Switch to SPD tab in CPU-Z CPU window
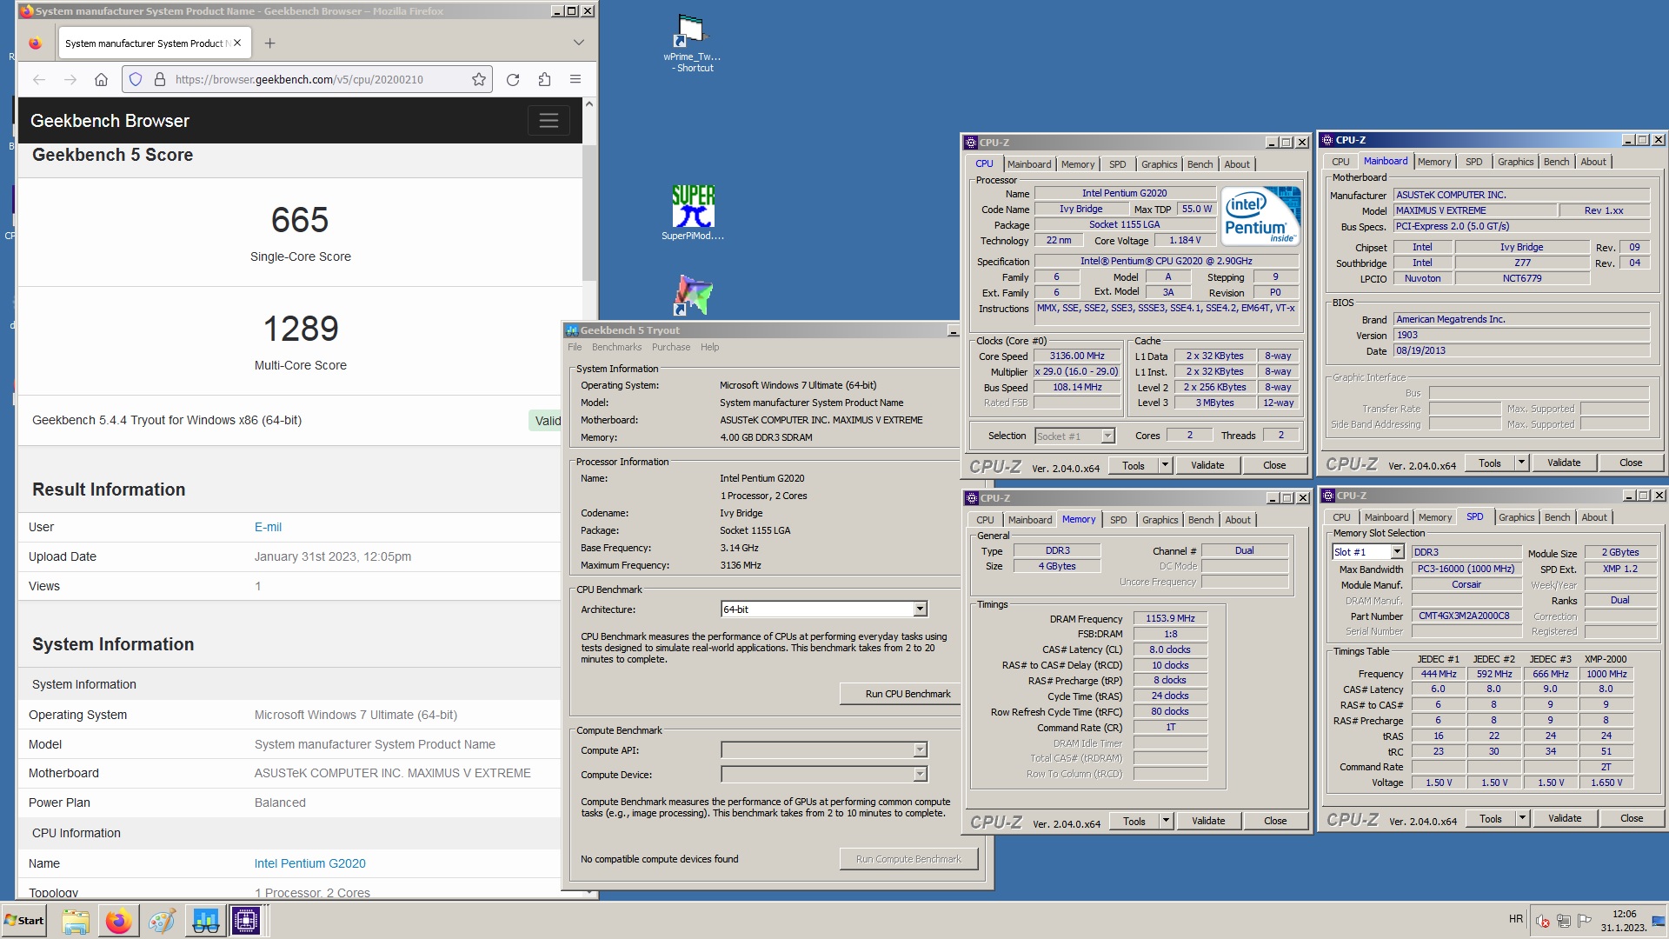The height and width of the screenshot is (939, 1669). (x=1118, y=164)
